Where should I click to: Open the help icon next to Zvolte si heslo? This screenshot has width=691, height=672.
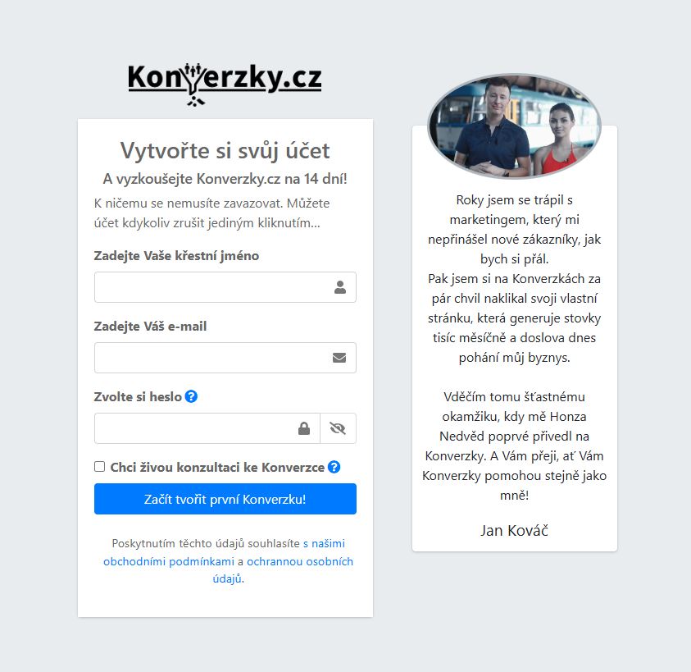[191, 396]
